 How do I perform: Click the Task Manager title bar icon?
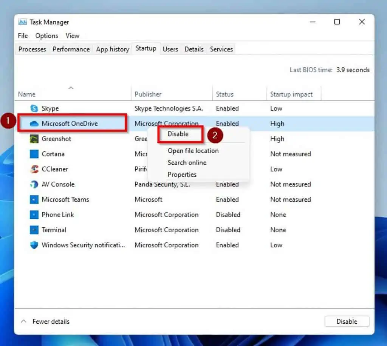[23, 22]
